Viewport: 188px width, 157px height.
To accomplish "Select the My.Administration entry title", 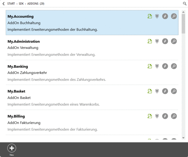I will [x=24, y=41].
